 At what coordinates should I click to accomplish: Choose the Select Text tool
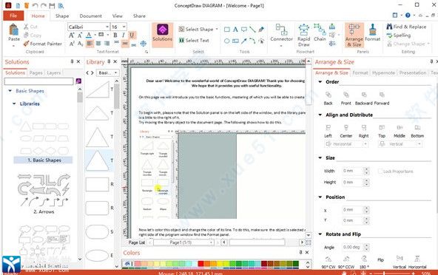pyautogui.click(x=194, y=41)
